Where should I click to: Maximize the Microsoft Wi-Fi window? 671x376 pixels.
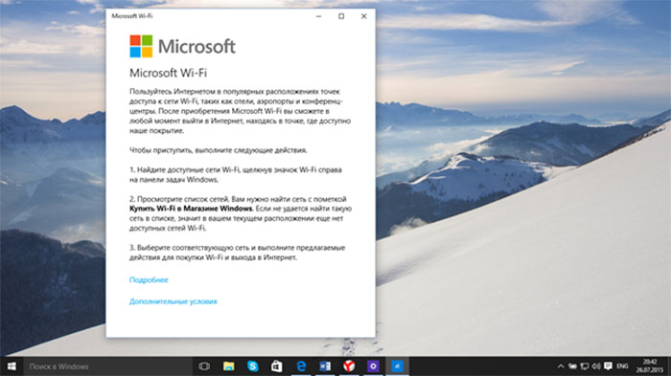tap(341, 16)
